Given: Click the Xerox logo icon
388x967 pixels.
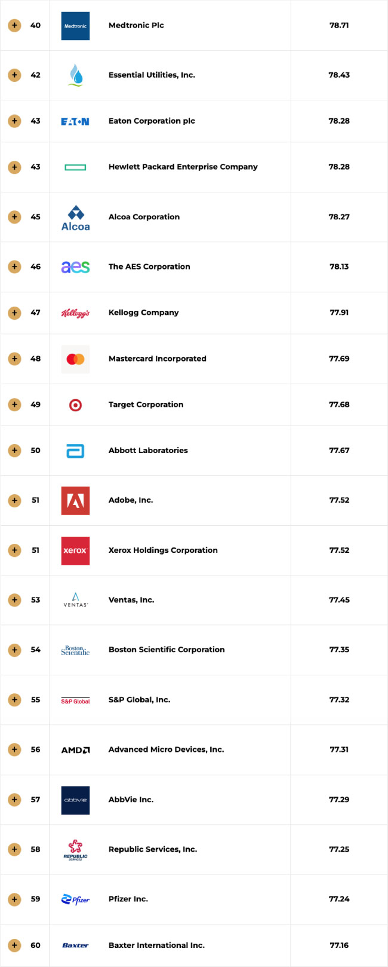Looking at the screenshot, I should [75, 550].
